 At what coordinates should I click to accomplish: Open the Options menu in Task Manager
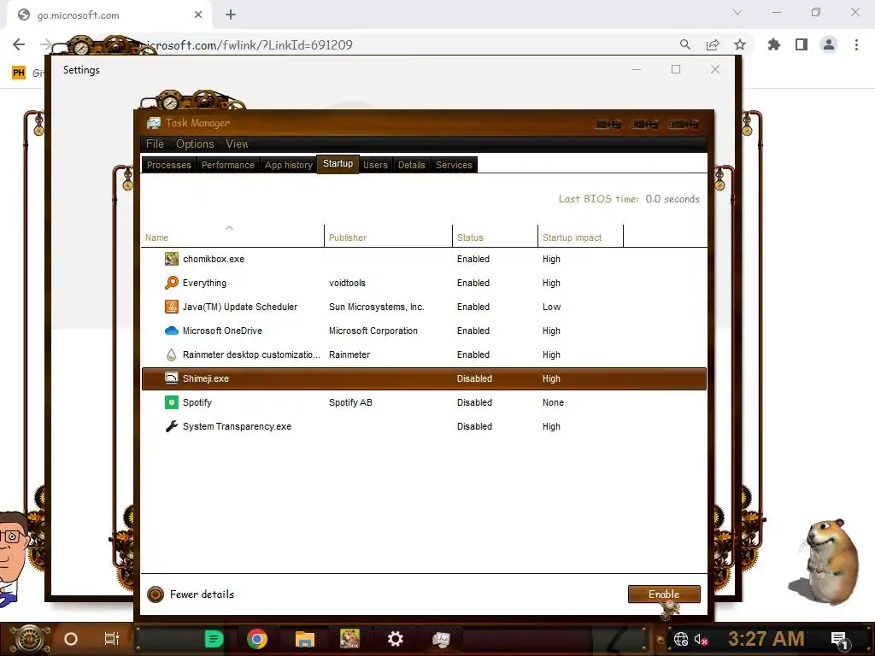(x=195, y=143)
